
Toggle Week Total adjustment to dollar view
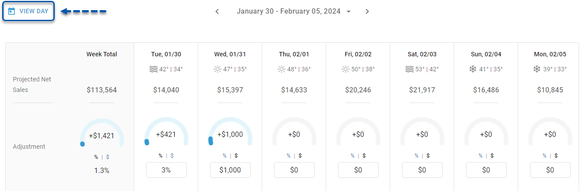pyautogui.click(x=108, y=157)
